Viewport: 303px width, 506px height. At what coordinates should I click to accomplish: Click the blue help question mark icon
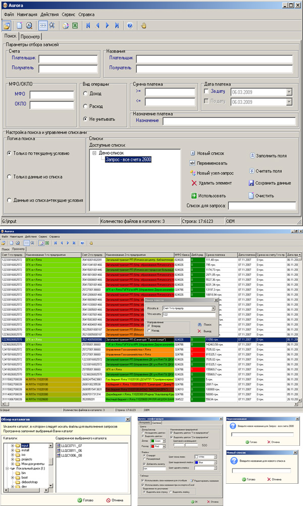pos(130,25)
